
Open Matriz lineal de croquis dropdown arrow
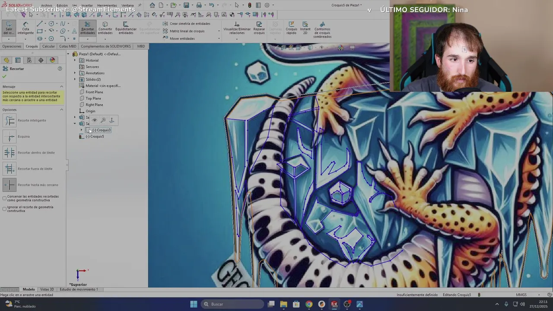[x=219, y=31]
